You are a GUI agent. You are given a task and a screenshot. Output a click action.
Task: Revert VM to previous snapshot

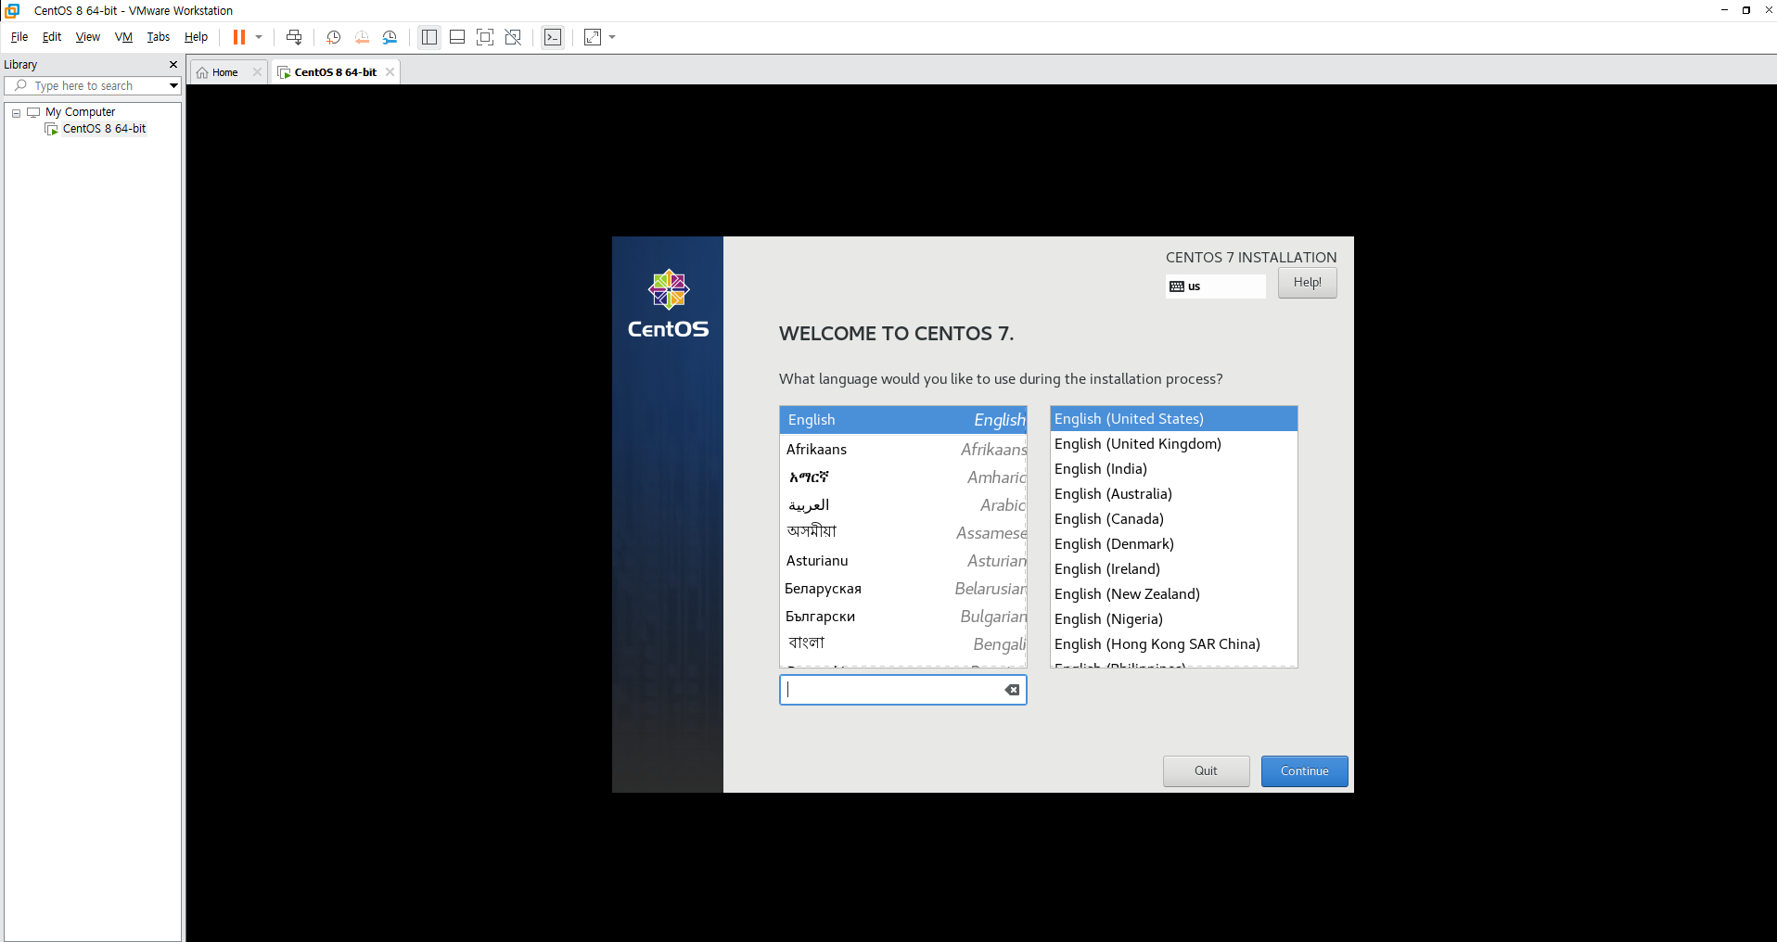pyautogui.click(x=362, y=37)
